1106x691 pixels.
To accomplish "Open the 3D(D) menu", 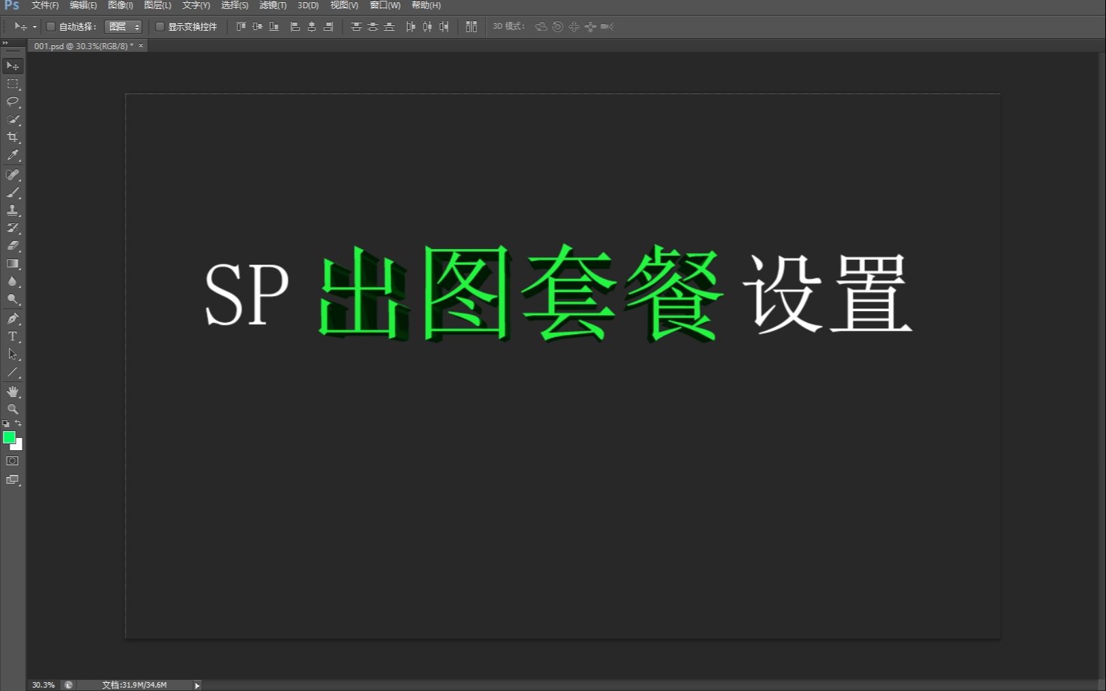I will click(x=308, y=5).
